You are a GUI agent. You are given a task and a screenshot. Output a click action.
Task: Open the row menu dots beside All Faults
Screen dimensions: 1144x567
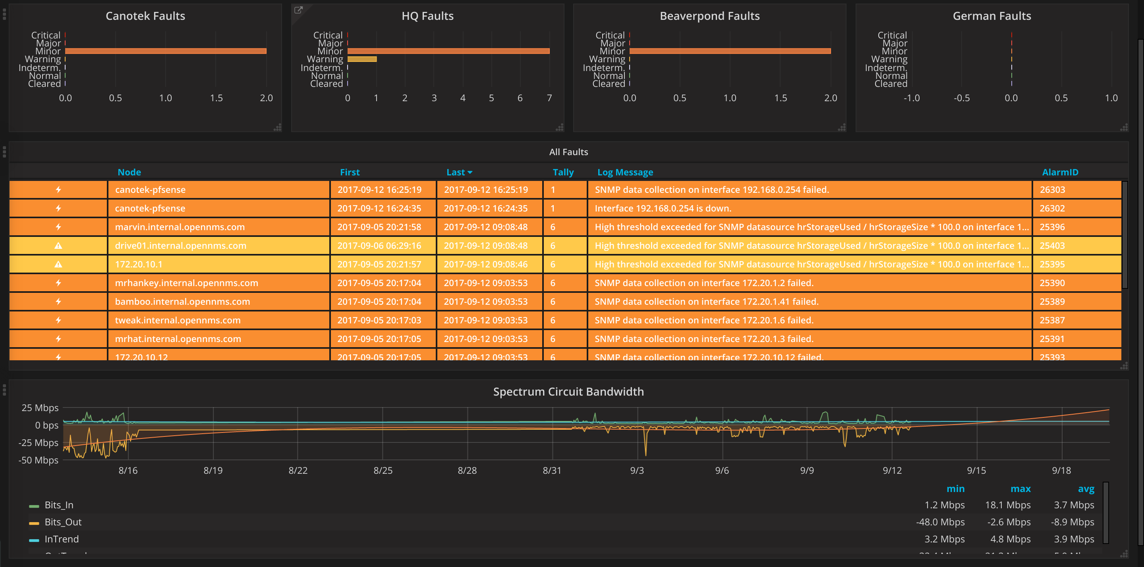(x=4, y=152)
